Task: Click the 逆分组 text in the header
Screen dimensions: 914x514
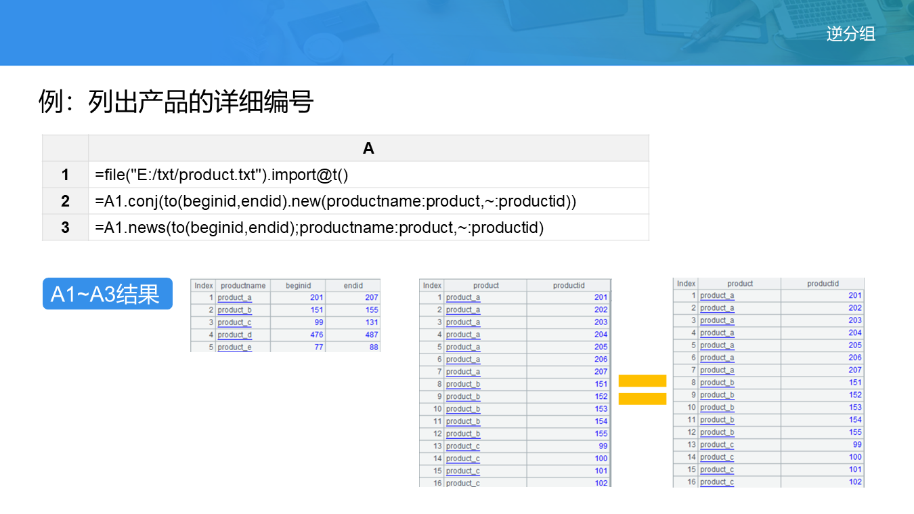Action: click(x=850, y=34)
